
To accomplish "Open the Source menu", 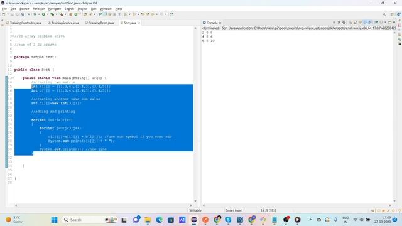I will pos(24,9).
